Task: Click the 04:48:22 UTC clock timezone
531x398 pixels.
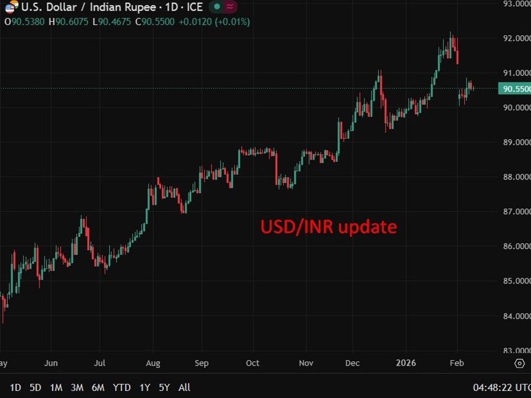Action: coord(501,388)
